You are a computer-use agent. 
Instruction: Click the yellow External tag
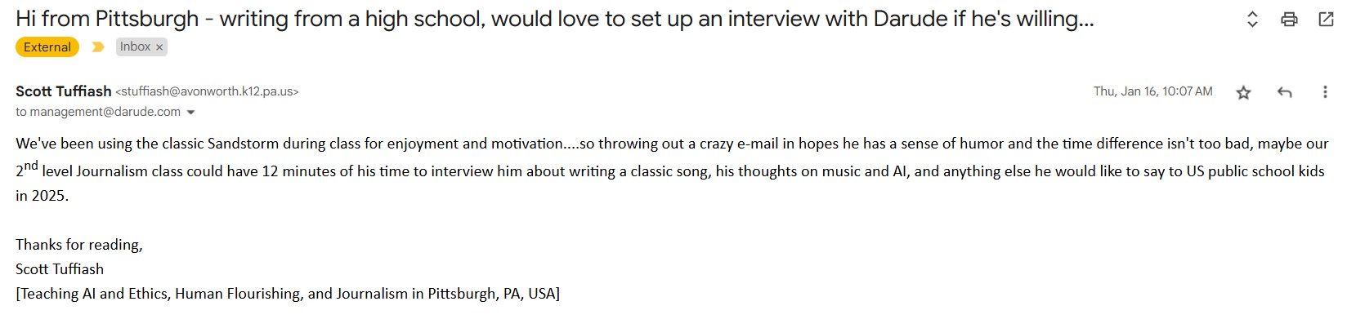tap(47, 47)
